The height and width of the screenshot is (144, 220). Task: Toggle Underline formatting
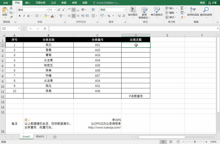[x=28, y=16]
